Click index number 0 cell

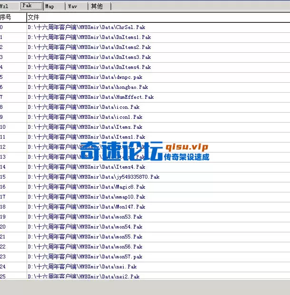(13, 28)
